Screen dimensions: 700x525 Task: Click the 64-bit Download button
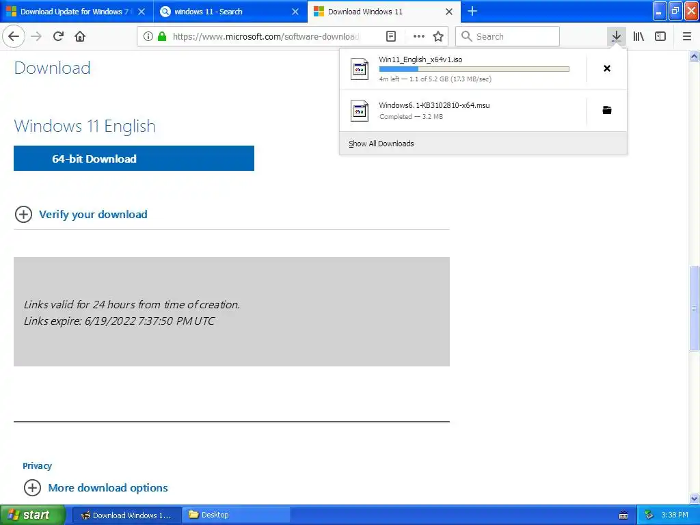tap(134, 158)
